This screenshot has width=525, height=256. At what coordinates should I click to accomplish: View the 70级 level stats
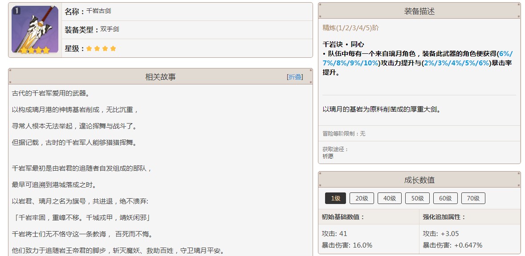(x=473, y=198)
